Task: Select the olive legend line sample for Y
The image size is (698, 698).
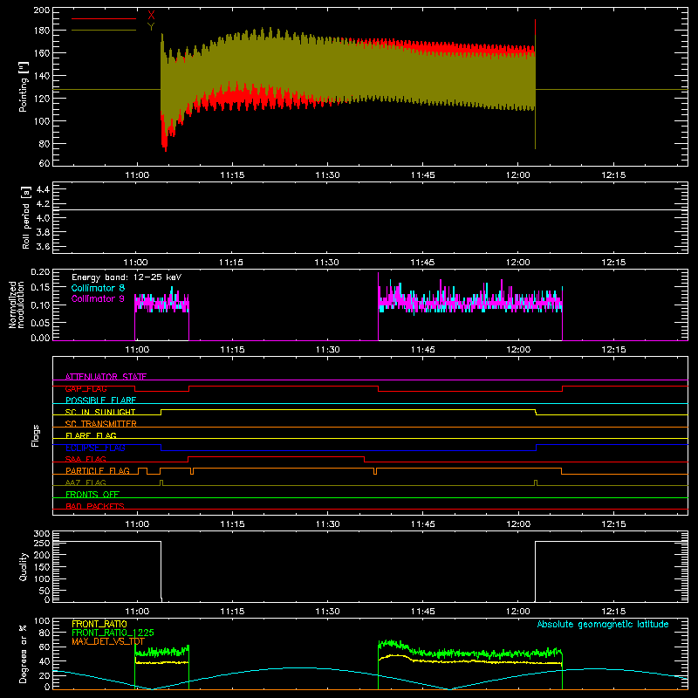Action: click(104, 30)
